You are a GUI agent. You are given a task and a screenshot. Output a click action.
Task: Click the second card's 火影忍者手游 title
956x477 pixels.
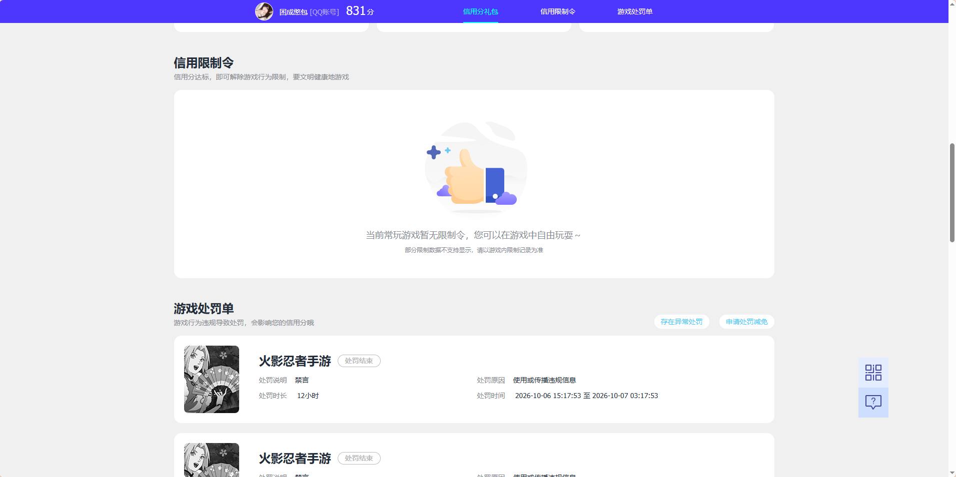[295, 459]
